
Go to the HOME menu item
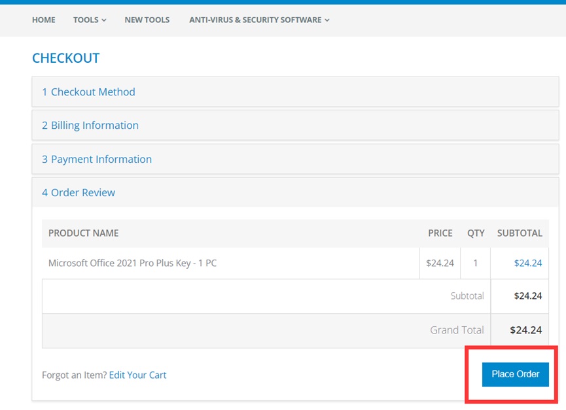[x=44, y=20]
